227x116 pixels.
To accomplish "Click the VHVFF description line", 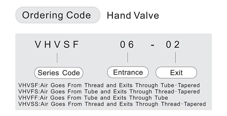I will 93,98.
